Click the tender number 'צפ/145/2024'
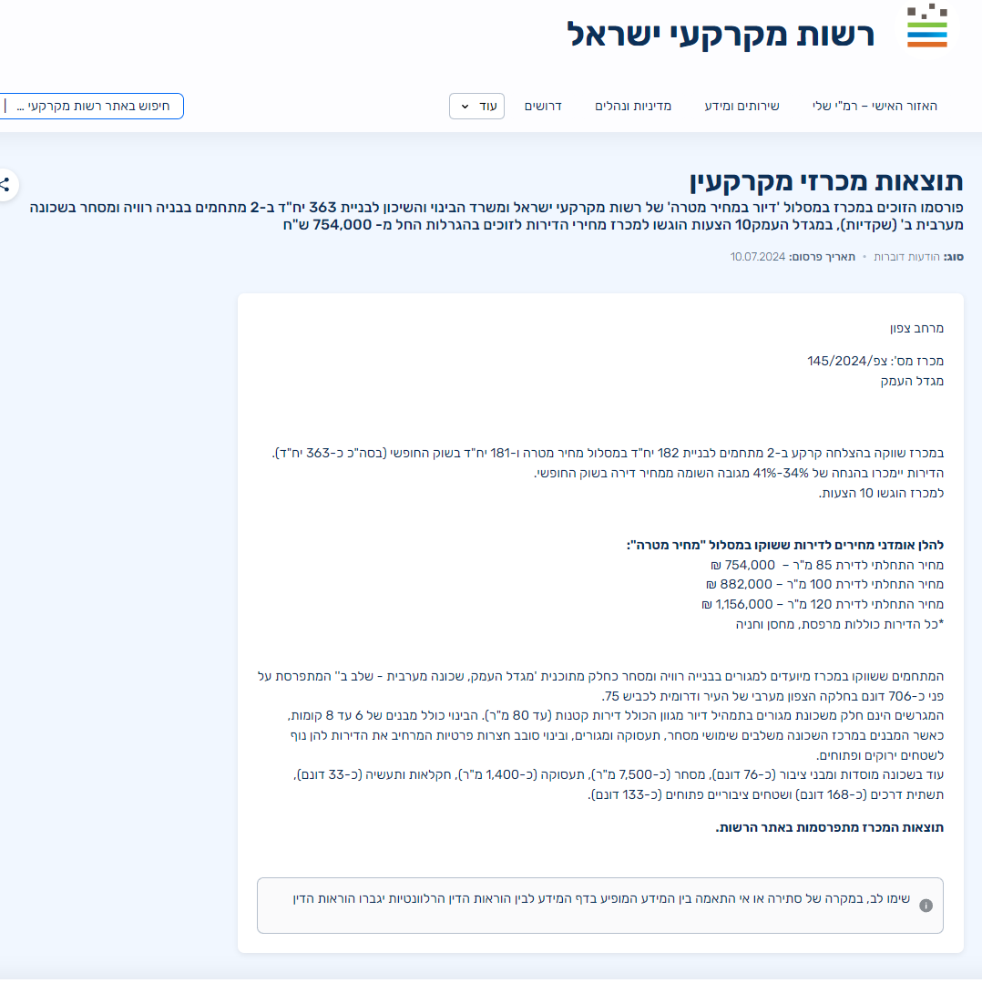Screen dimensions: 982x983 [847, 361]
